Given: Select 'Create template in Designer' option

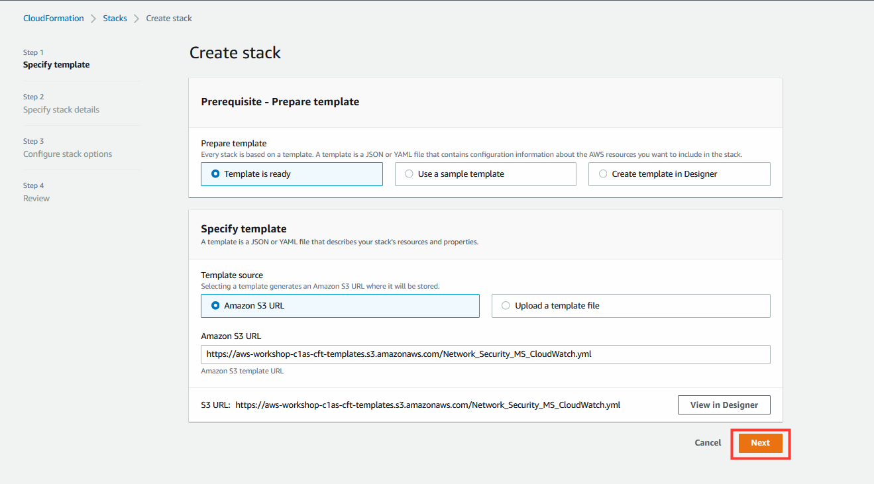Looking at the screenshot, I should 679,174.
